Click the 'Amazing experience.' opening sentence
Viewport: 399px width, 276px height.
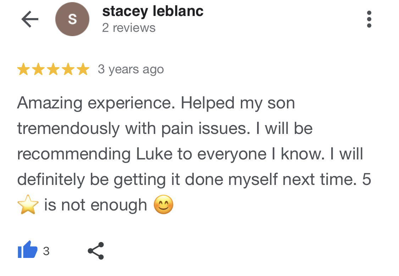pyautogui.click(x=96, y=103)
